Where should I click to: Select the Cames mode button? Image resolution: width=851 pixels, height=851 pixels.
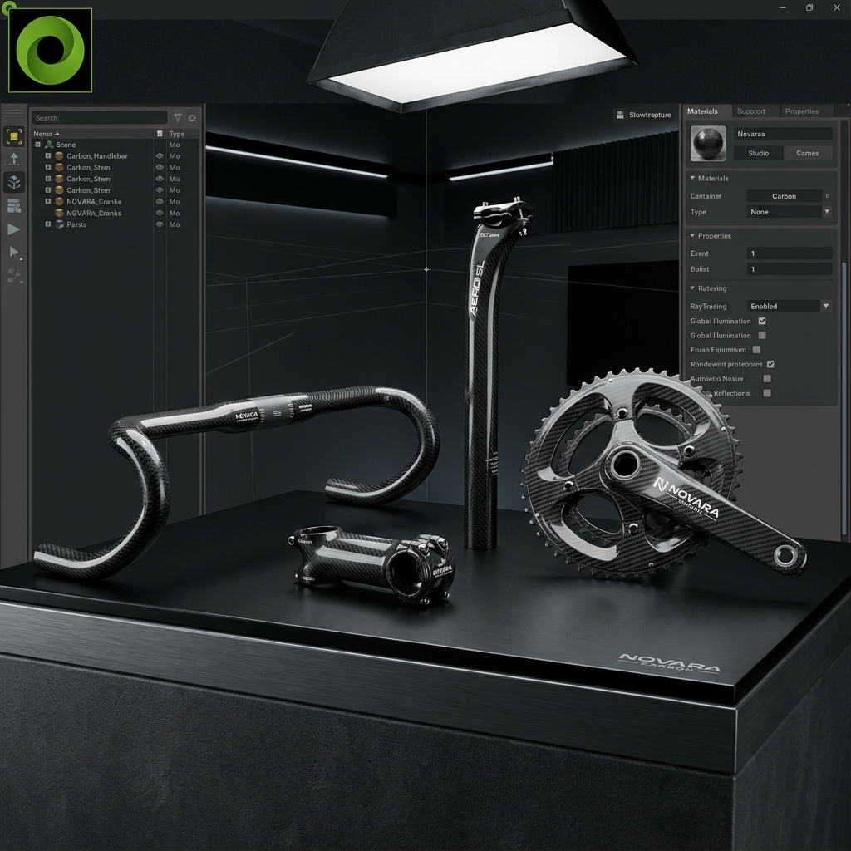click(x=808, y=153)
